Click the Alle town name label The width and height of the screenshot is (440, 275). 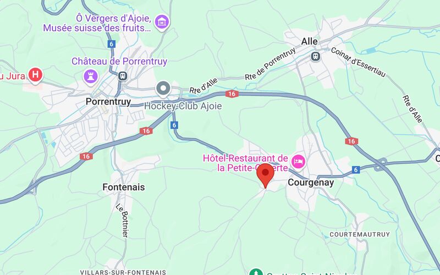click(x=309, y=42)
